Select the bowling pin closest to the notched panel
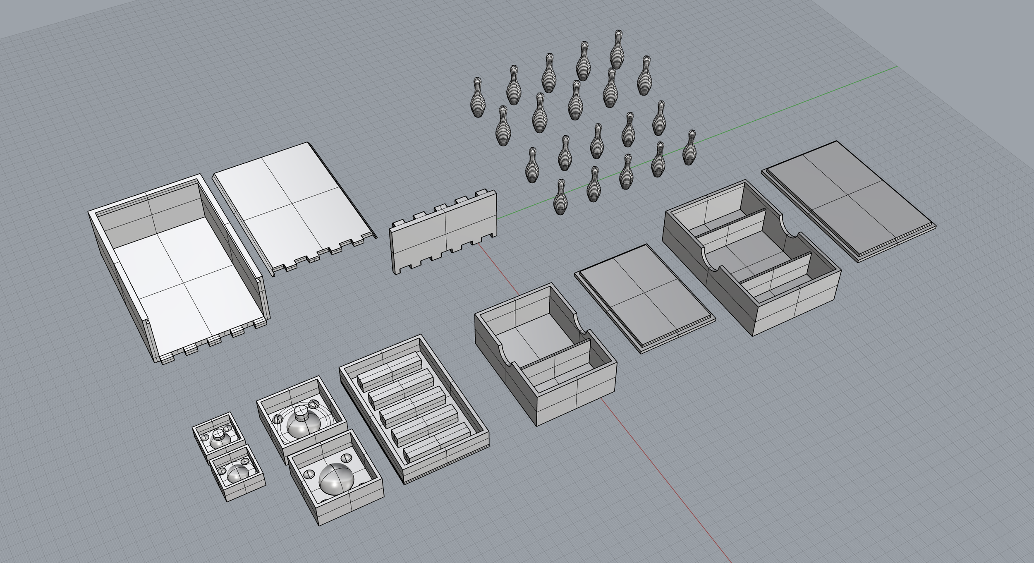The height and width of the screenshot is (563, 1034). pyautogui.click(x=560, y=196)
